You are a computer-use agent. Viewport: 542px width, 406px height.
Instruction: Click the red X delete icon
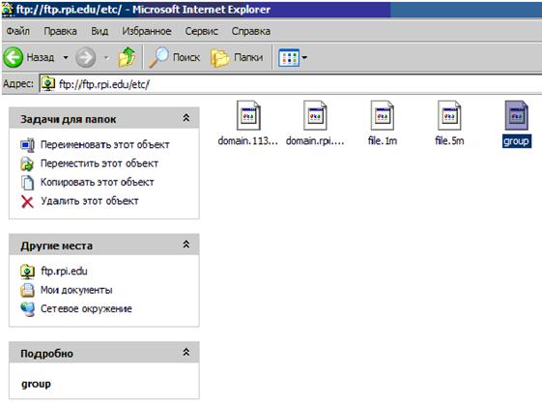[x=27, y=202]
